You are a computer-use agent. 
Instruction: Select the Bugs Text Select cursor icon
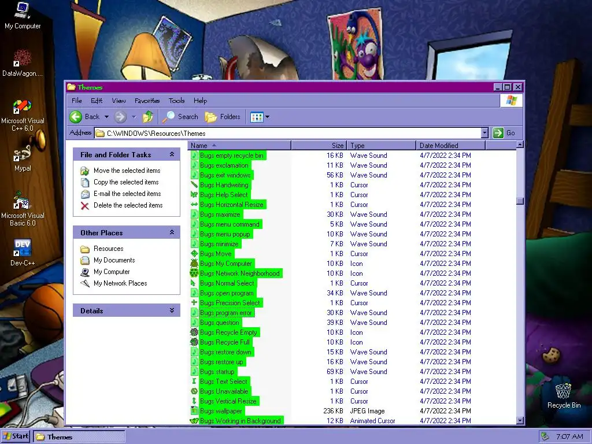coord(194,382)
